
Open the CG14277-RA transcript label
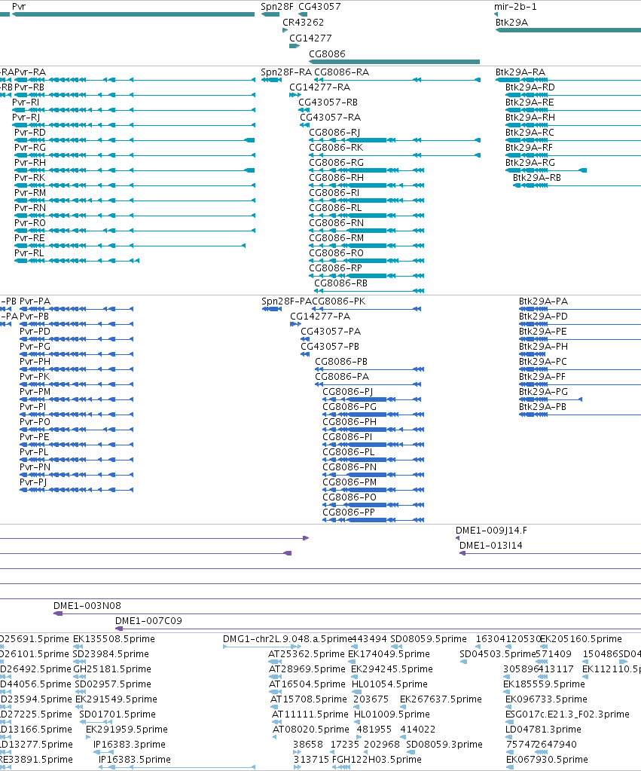pyautogui.click(x=320, y=87)
